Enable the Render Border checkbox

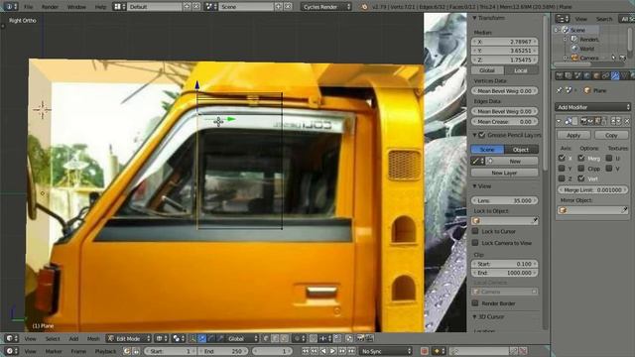[475, 303]
